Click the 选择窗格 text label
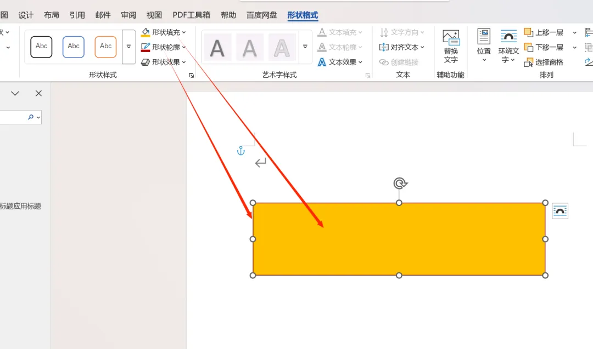593x349 pixels. 549,62
